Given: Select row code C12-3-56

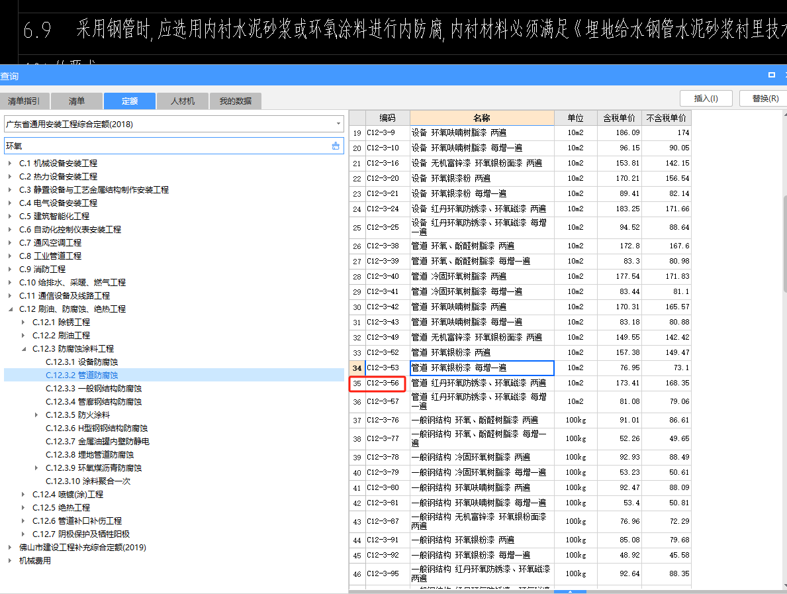Looking at the screenshot, I should [x=387, y=383].
